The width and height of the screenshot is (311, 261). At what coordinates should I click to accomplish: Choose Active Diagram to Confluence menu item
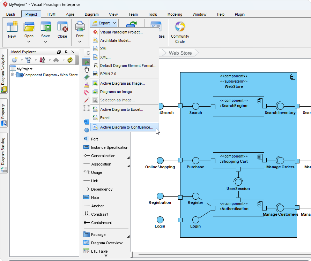pyautogui.click(x=124, y=127)
